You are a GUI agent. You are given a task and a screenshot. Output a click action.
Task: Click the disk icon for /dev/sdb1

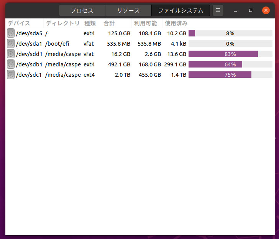(11, 64)
